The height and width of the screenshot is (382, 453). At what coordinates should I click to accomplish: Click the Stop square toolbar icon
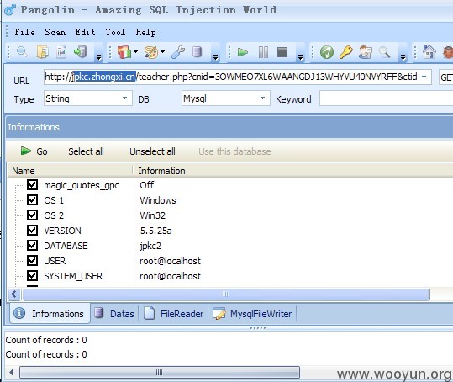[x=282, y=52]
